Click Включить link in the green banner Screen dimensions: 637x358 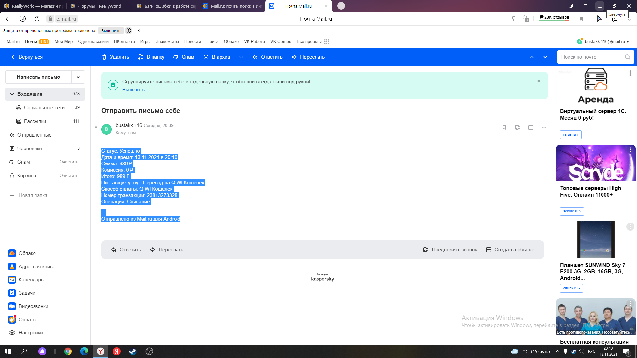133,89
